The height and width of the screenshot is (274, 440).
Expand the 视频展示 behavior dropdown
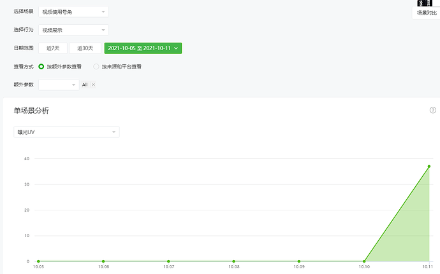(73, 30)
